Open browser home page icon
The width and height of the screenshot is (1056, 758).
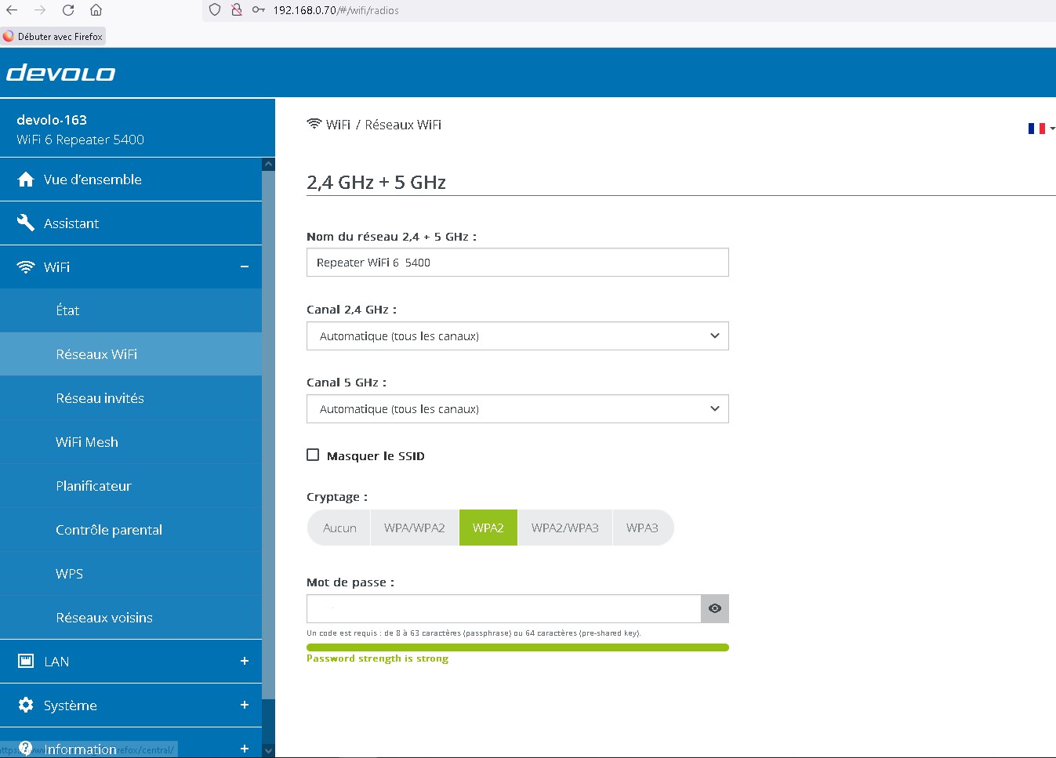click(x=96, y=10)
